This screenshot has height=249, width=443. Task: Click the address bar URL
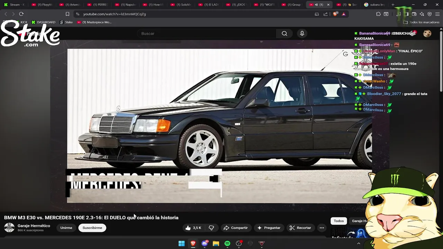pyautogui.click(x=115, y=14)
